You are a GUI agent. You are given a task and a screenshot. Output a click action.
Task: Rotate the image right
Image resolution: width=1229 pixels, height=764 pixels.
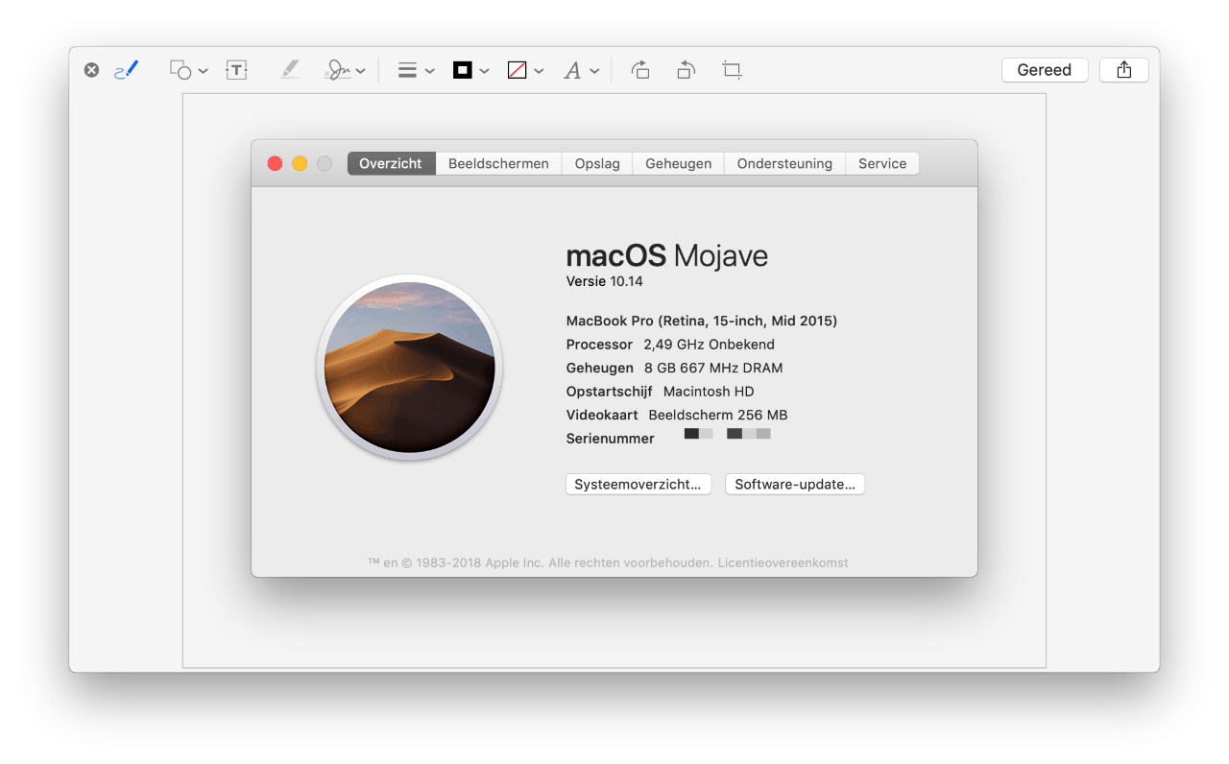(640, 70)
